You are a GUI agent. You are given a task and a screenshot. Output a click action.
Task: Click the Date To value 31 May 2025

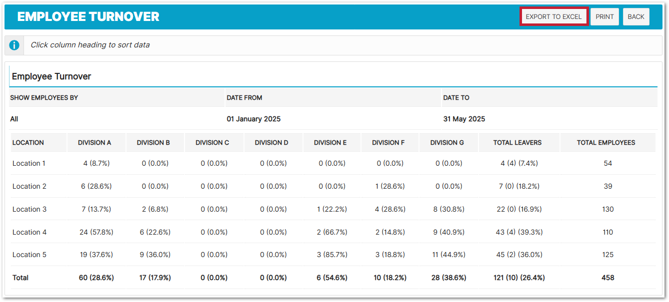click(464, 119)
